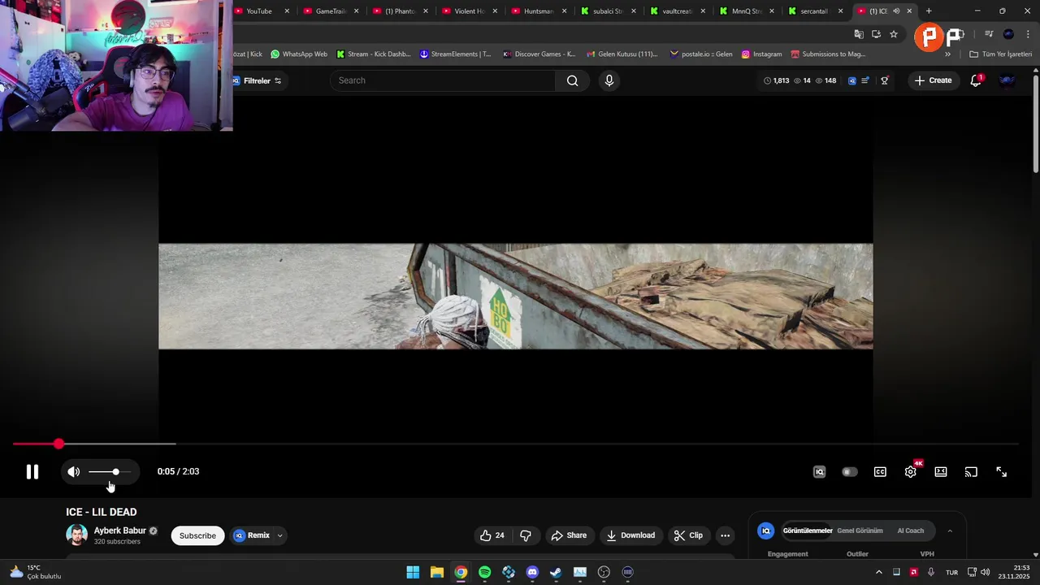Click the translate page icon
This screenshot has height=585, width=1040.
(x=859, y=34)
